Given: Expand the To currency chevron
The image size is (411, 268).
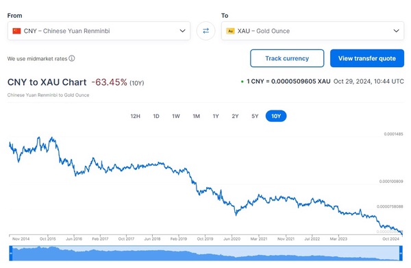Looking at the screenshot, I should 397,31.
